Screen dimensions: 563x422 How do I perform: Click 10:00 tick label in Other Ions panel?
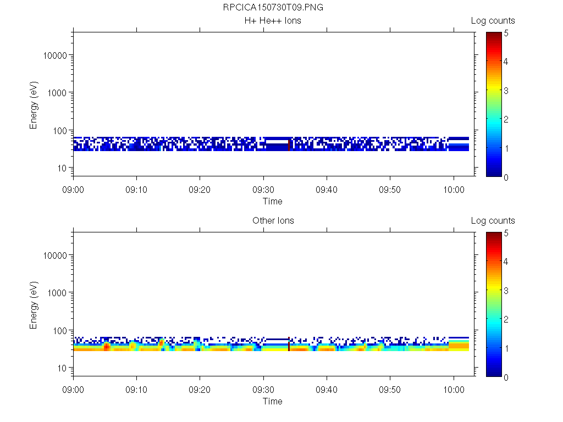[454, 390]
